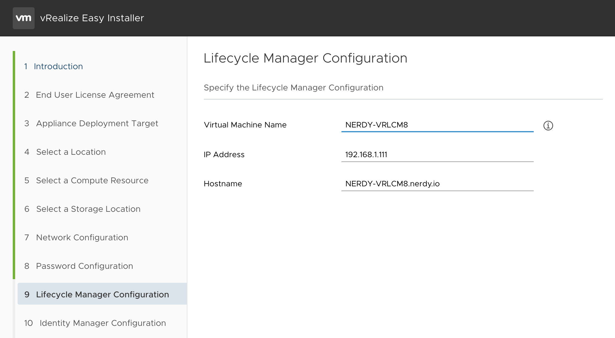The height and width of the screenshot is (338, 615).
Task: Go to Password Configuration step
Action: coord(79,266)
